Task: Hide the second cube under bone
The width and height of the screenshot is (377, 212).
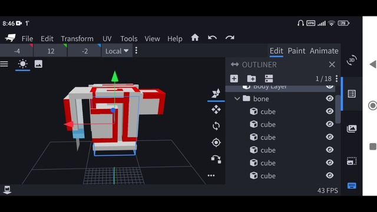Action: [x=329, y=124]
